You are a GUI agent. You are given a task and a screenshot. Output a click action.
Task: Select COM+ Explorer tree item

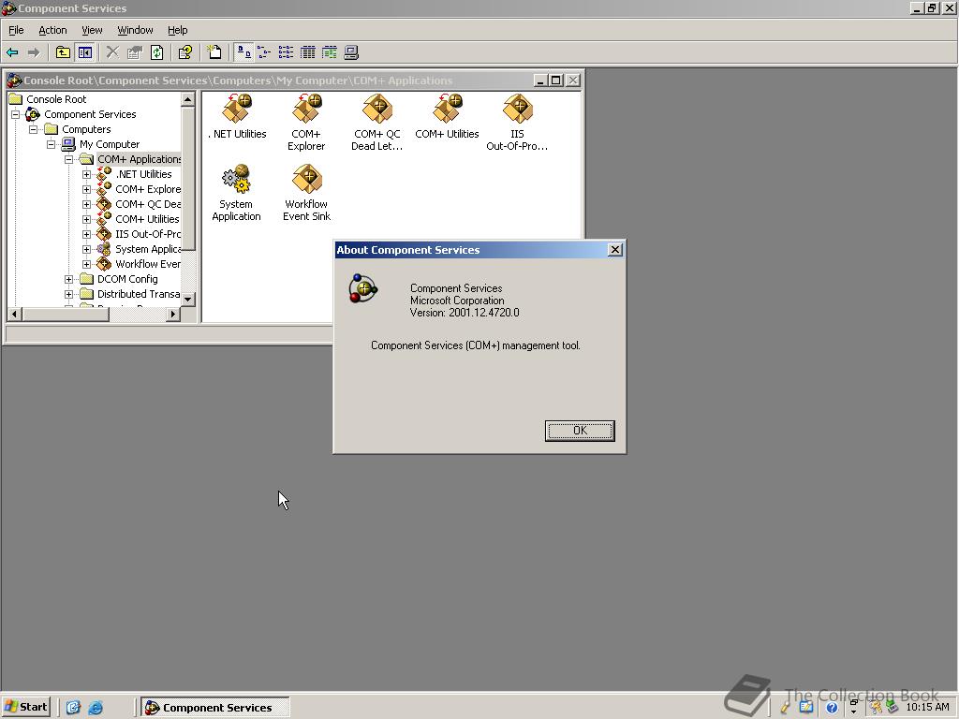pos(147,189)
